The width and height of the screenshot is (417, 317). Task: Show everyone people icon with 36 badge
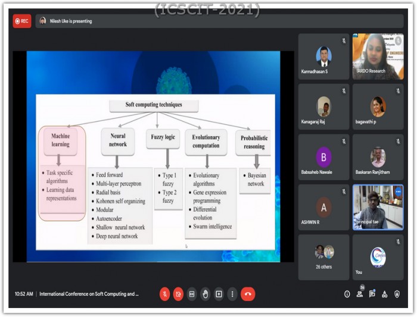[360, 294]
